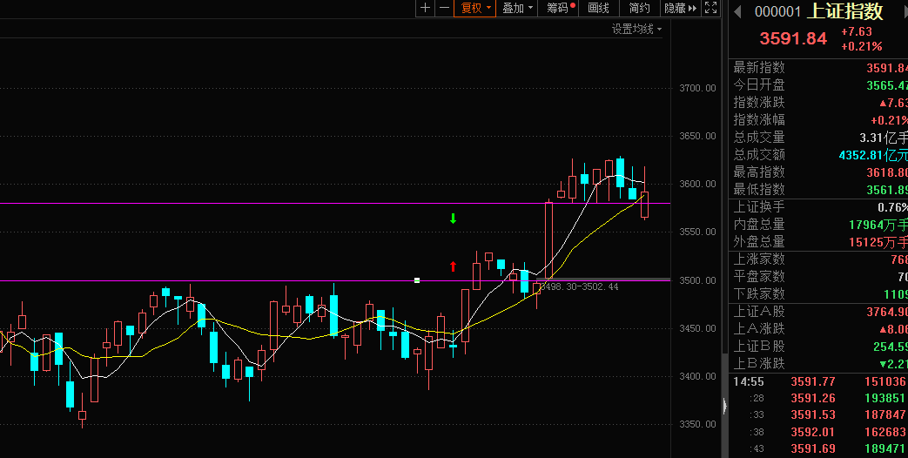Click the green down arrow marker
This screenshot has width=908, height=458.
coord(454,219)
